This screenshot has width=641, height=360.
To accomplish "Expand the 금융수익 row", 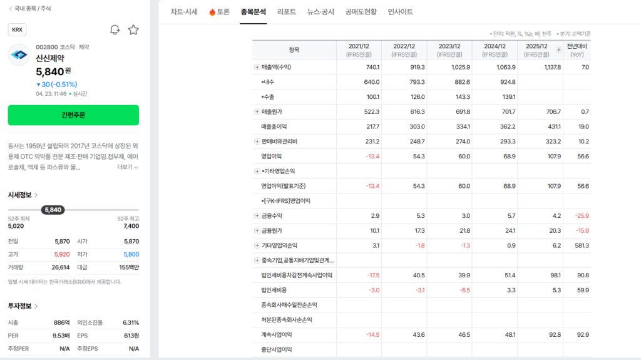I will (257, 215).
